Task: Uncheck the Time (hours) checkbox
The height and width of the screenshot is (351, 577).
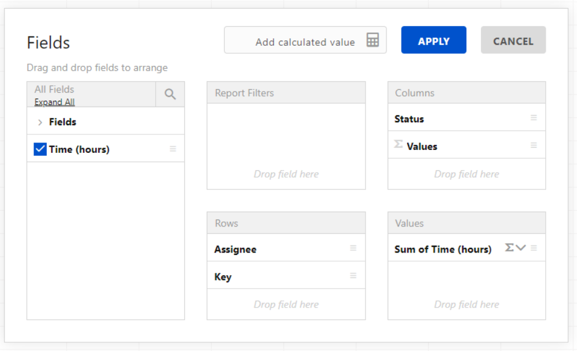Action: pyautogui.click(x=40, y=149)
